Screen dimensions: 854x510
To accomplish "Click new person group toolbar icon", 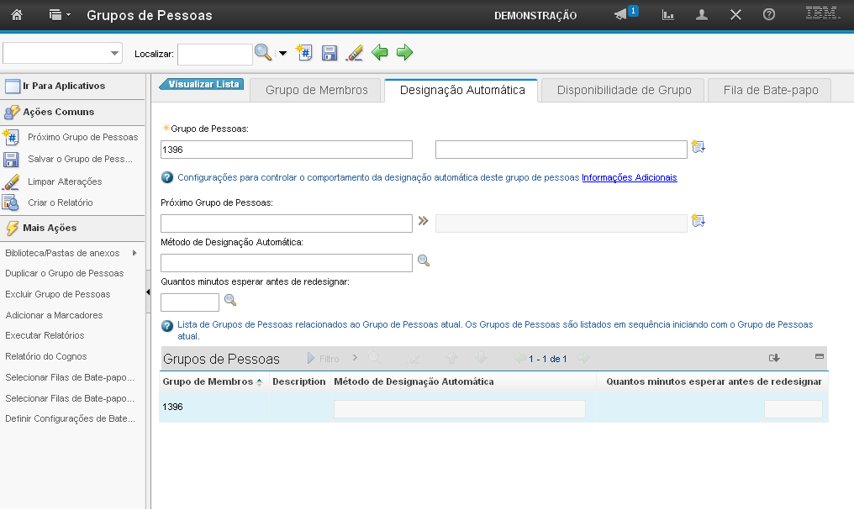I will tap(305, 54).
